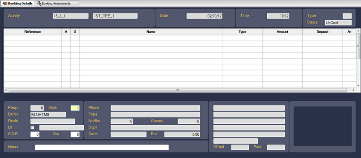Screen dimensions: 361x158
Task: Click the Booking Amendments tab icon
Action: click(39, 4)
